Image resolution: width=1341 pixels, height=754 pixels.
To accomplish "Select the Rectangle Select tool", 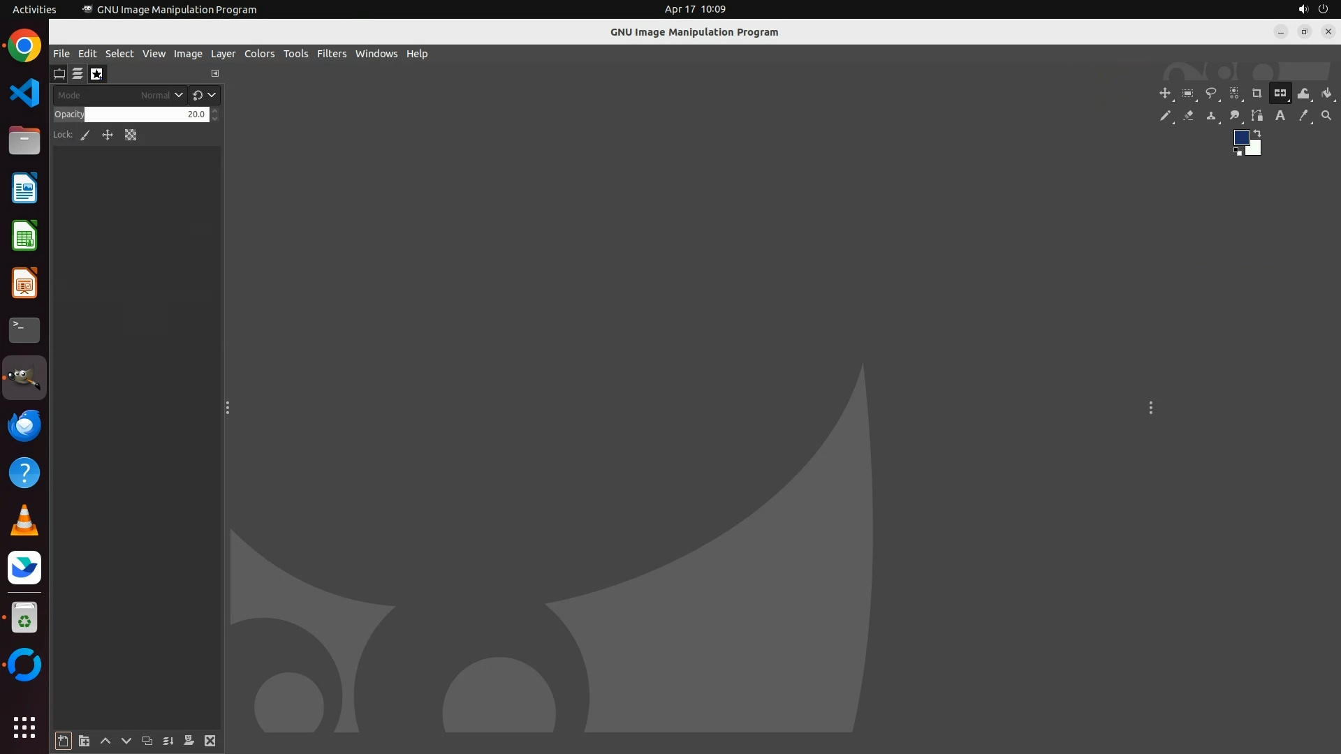I will click(1187, 93).
